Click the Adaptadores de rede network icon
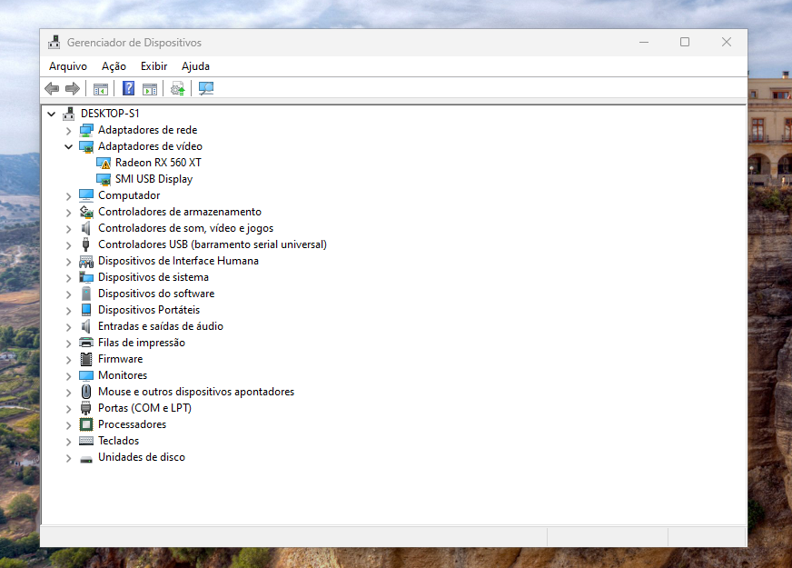Screen dimensions: 792x568 [x=86, y=130]
